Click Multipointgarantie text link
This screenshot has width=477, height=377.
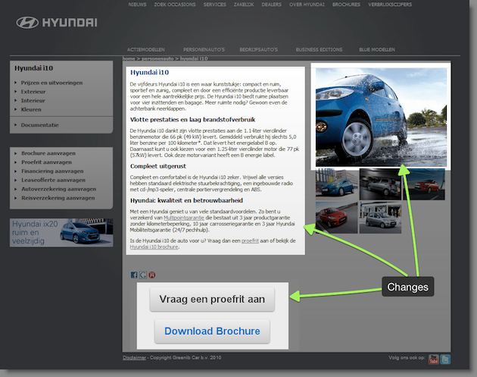(184, 218)
